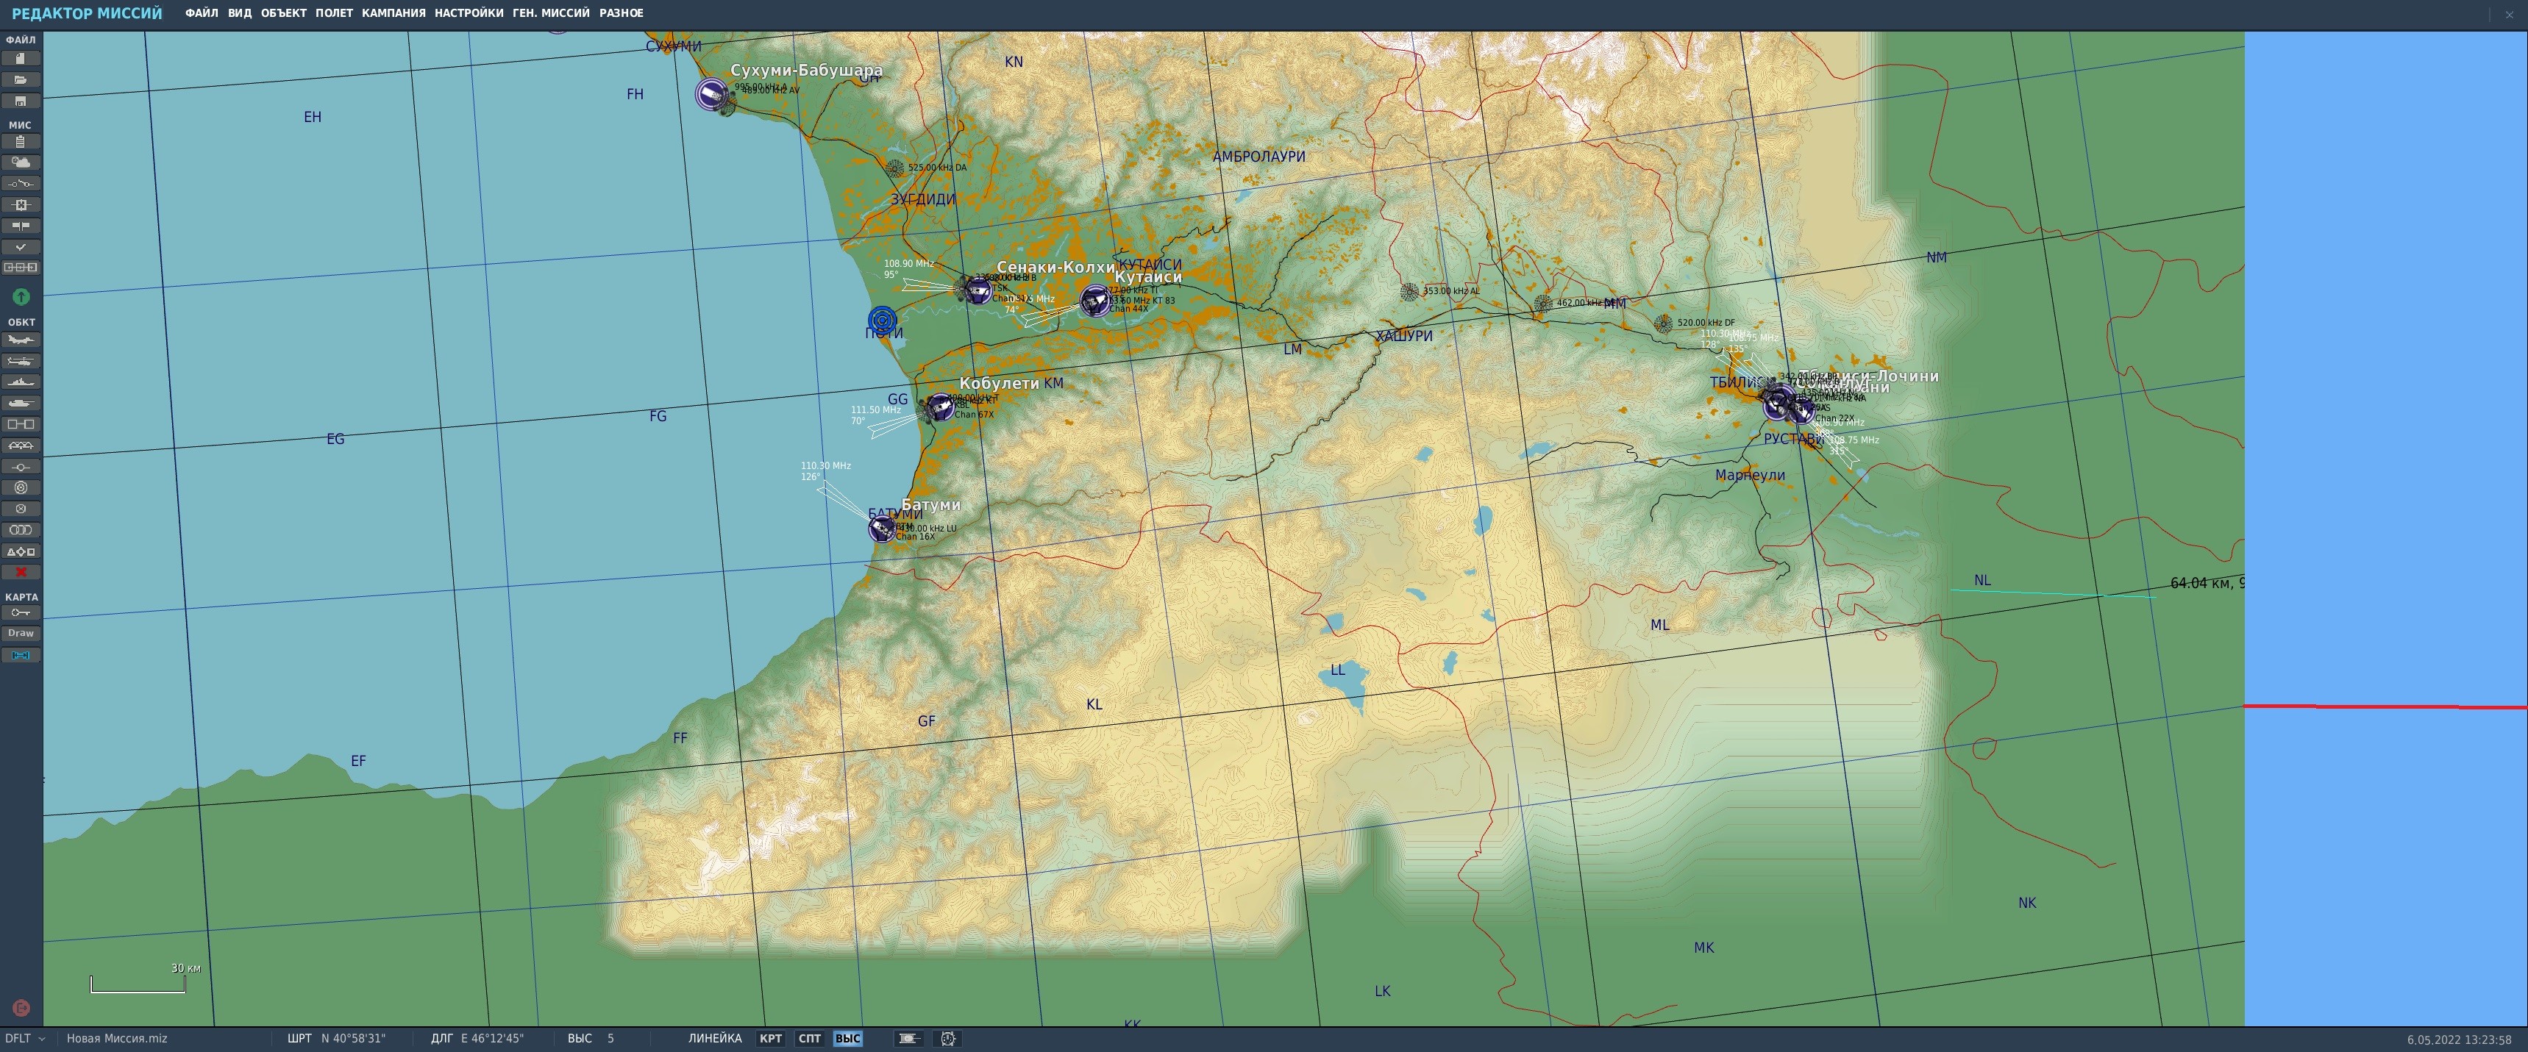The width and height of the screenshot is (2528, 1052).
Task: Open the ОБЪЕКТ menu
Action: [284, 12]
